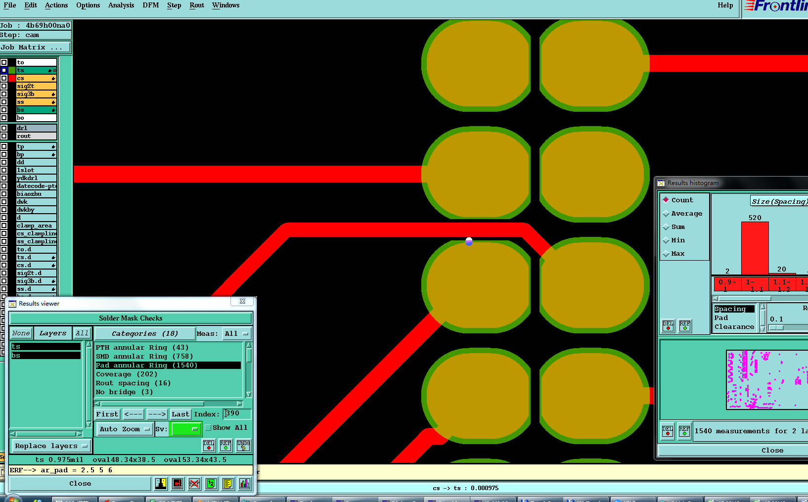Go to previous result with <--- button
This screenshot has width=808, height=502.
134,414
